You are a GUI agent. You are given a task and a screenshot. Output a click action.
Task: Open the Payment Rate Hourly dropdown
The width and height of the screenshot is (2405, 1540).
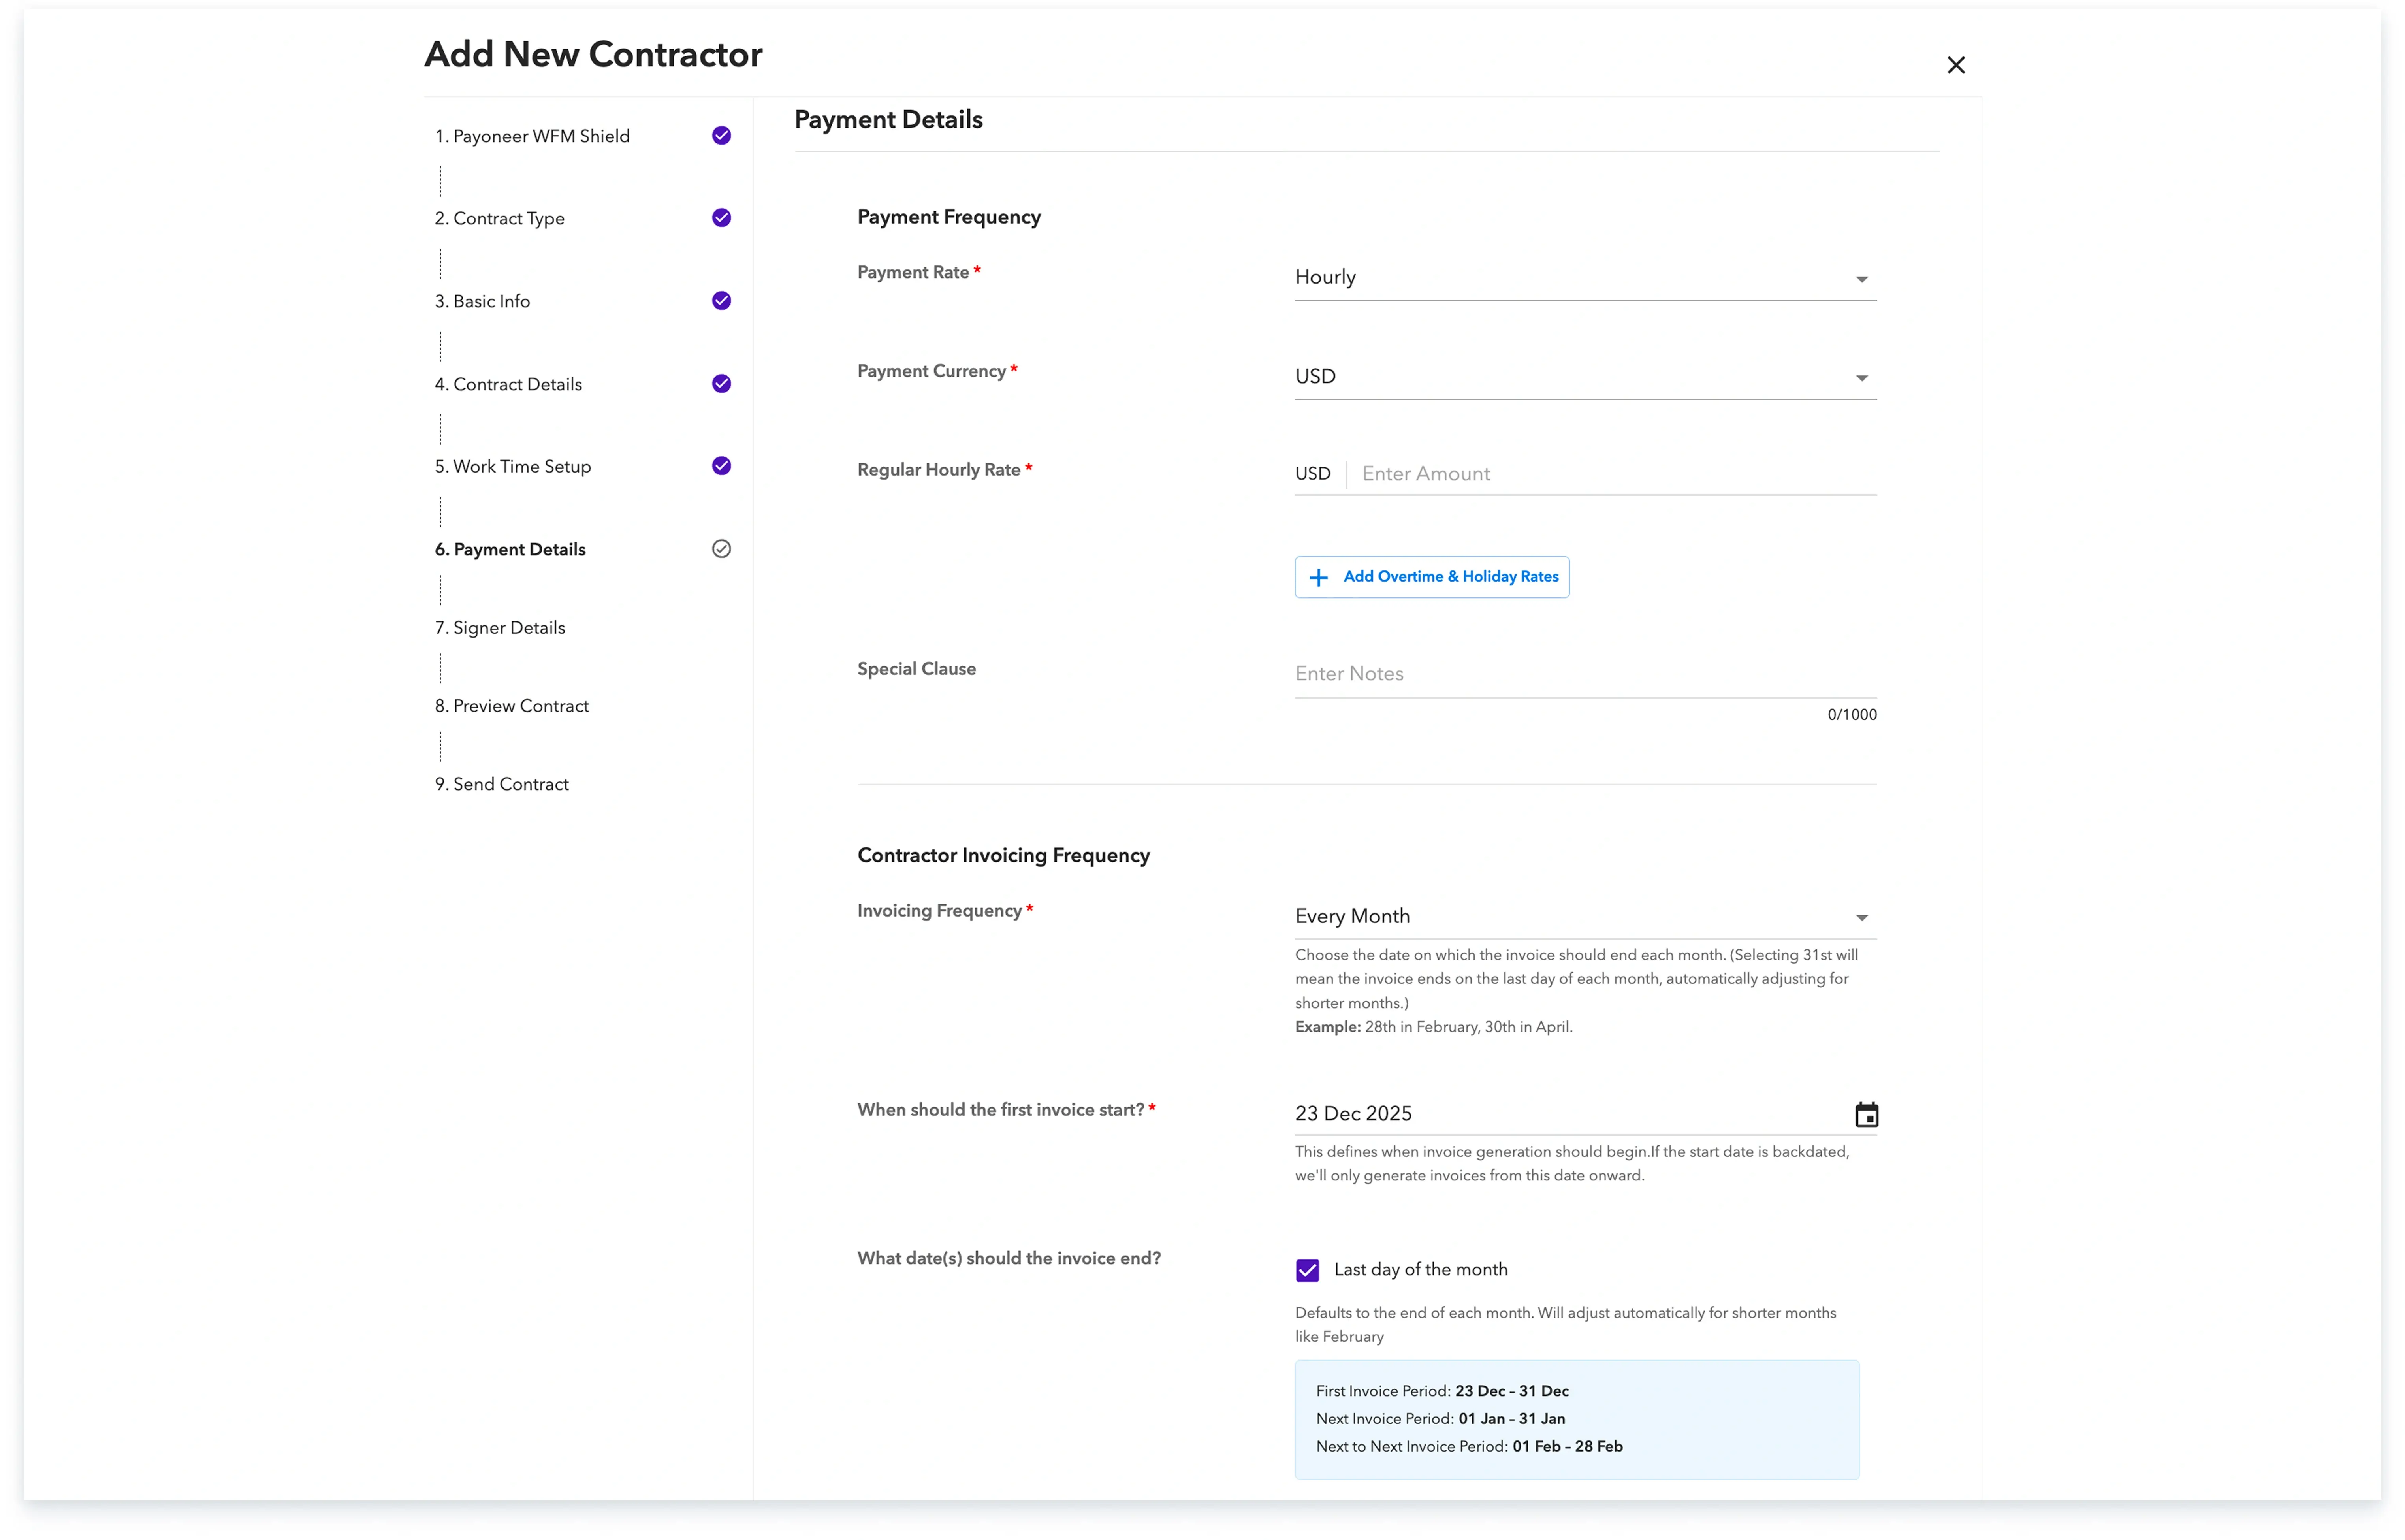(1584, 278)
